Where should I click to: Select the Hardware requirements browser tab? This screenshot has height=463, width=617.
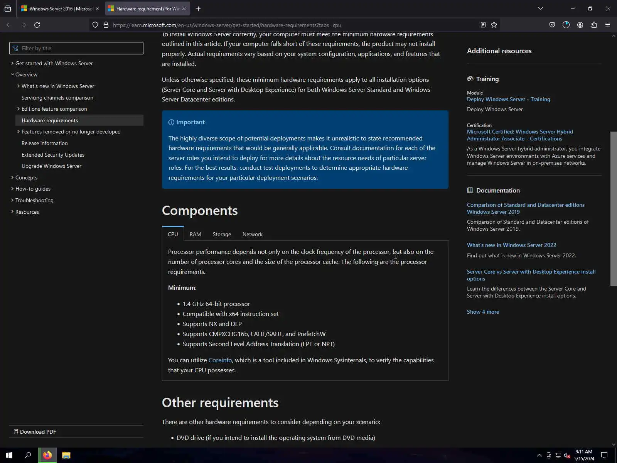coord(147,8)
